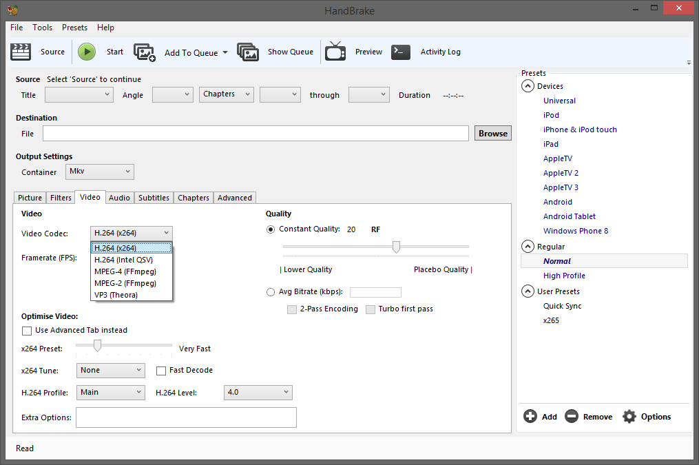Image resolution: width=699 pixels, height=465 pixels.
Task: Switch to the Advanced tab
Action: click(x=234, y=198)
